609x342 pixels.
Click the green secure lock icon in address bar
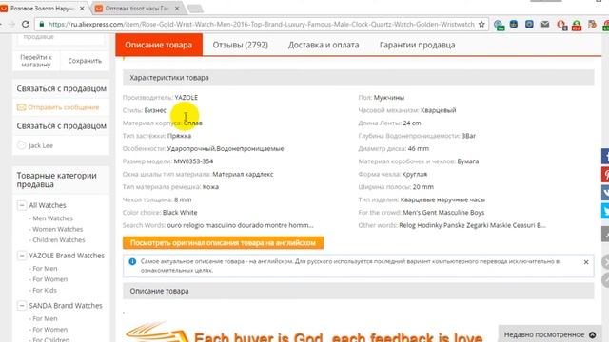42,24
